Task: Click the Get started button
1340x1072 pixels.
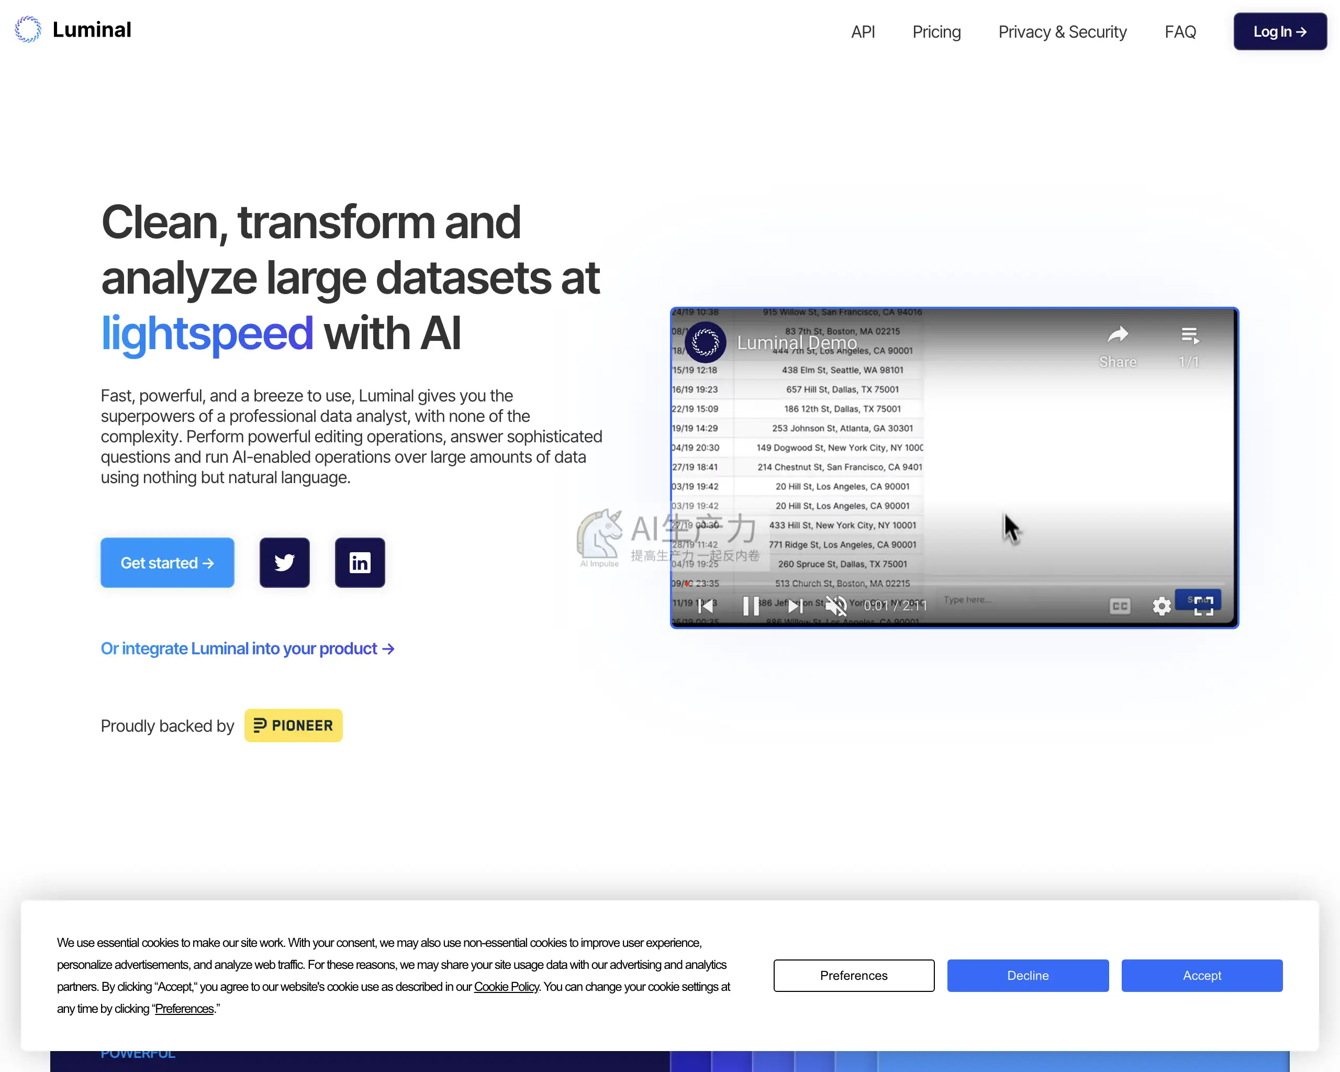Action: [167, 562]
